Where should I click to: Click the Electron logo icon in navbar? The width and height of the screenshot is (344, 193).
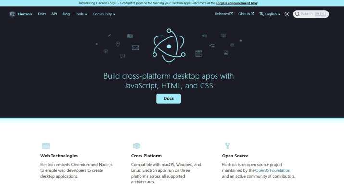tap(13, 14)
